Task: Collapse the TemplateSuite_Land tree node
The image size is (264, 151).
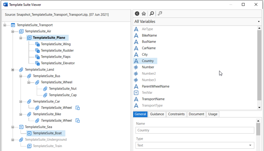Action: coord(13,70)
